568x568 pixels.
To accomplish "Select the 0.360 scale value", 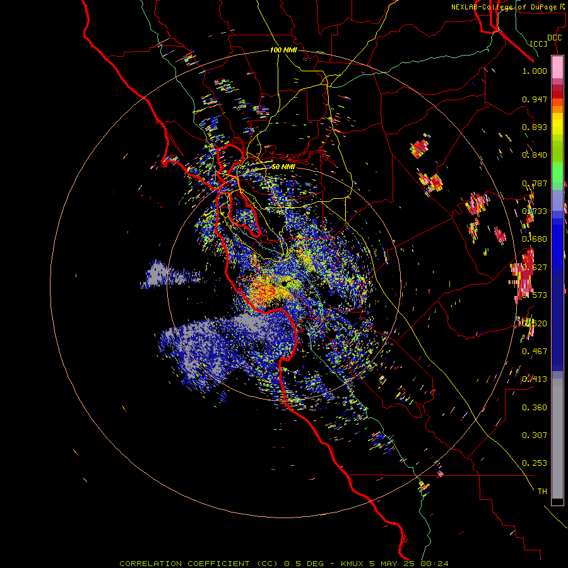I will [535, 408].
